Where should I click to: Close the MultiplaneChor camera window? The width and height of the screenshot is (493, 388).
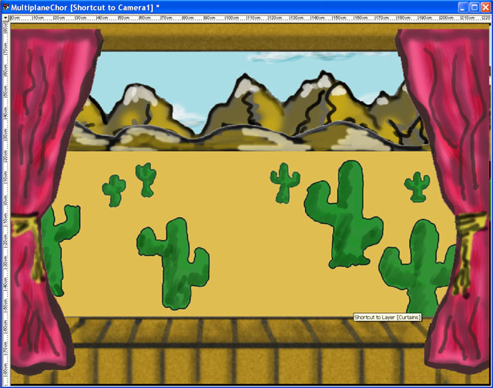point(485,7)
